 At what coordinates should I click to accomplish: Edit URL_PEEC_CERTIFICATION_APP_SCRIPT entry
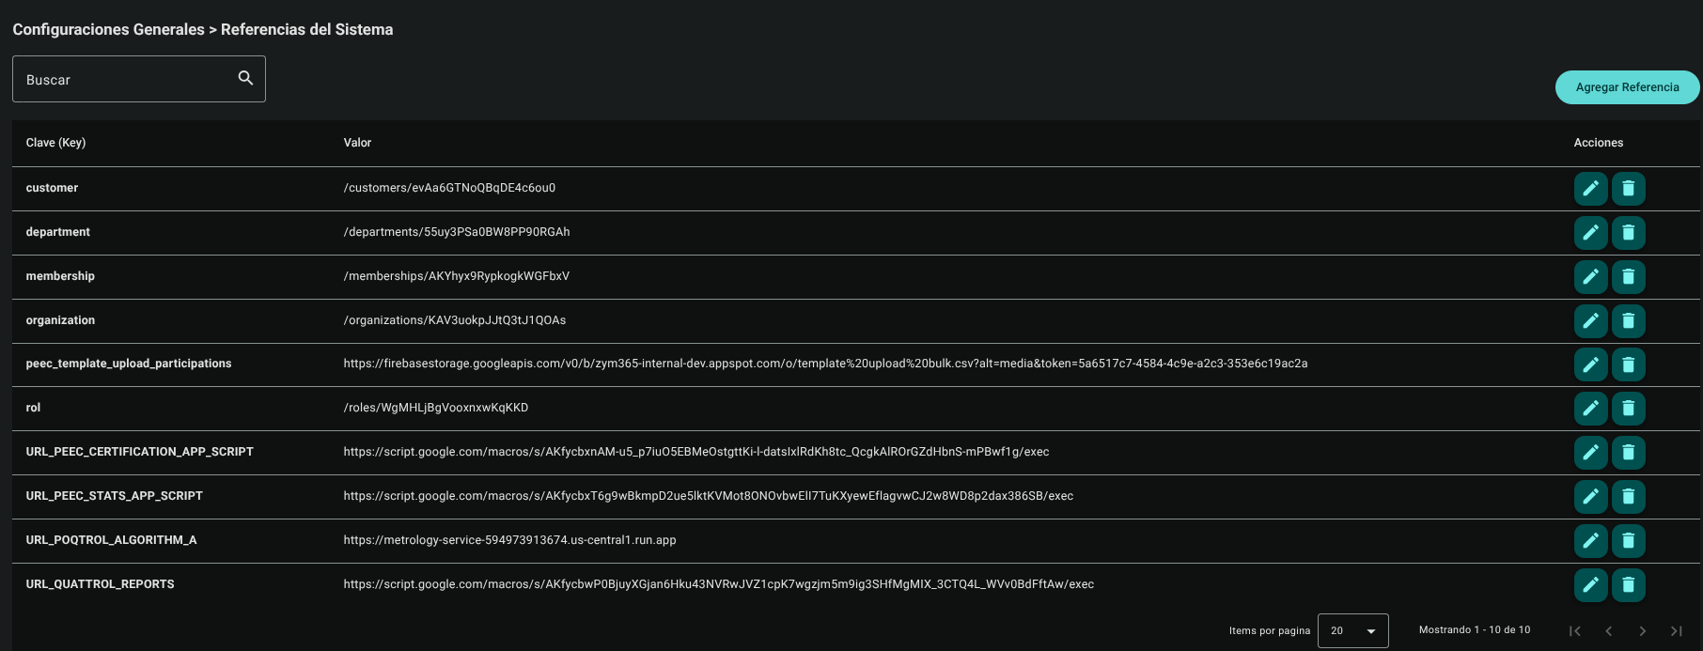pos(1590,453)
